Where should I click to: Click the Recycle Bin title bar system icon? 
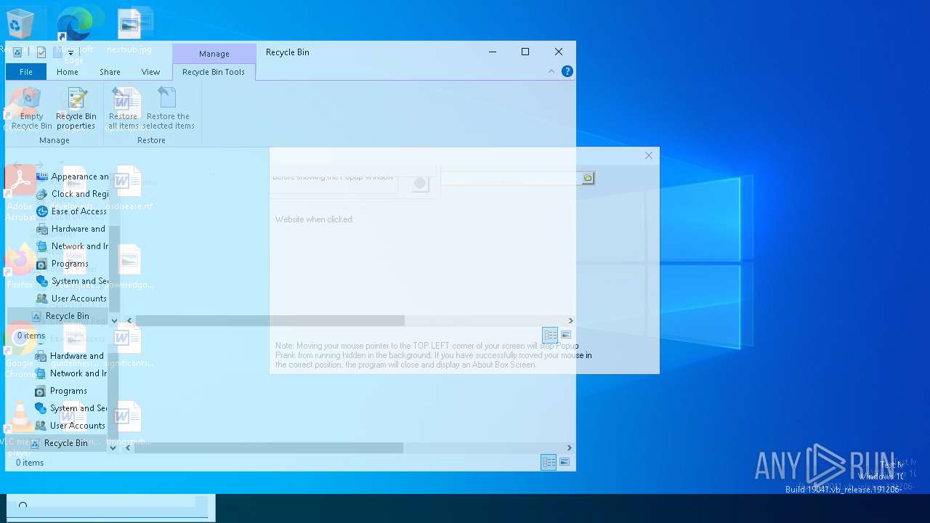click(x=17, y=52)
